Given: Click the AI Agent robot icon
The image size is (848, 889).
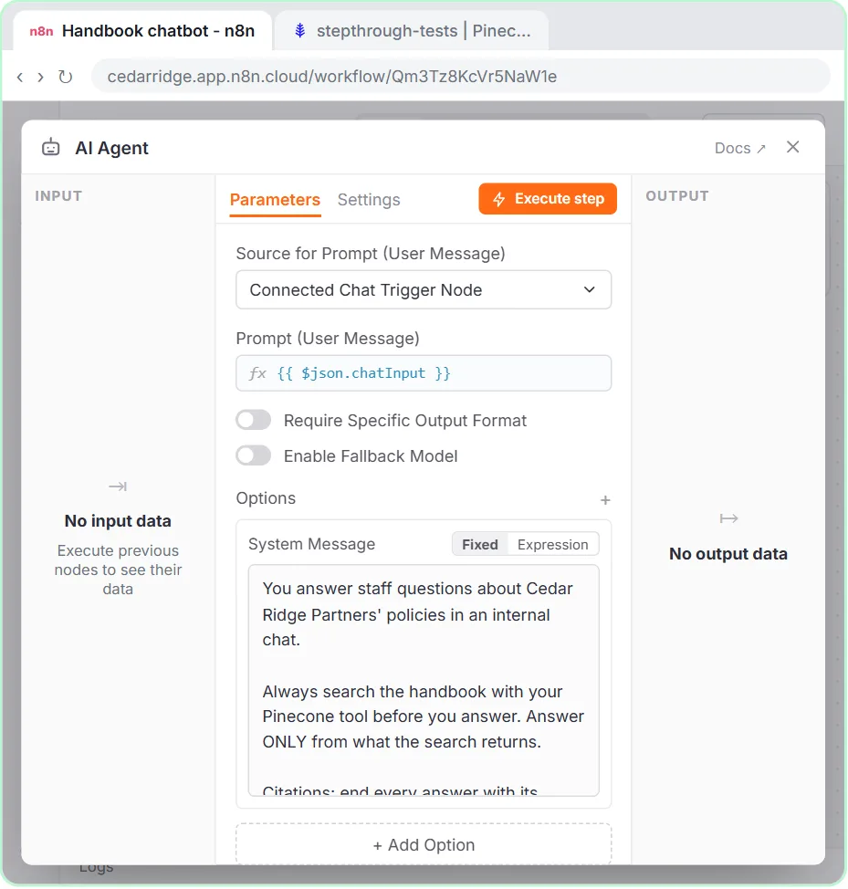Looking at the screenshot, I should [x=50, y=148].
